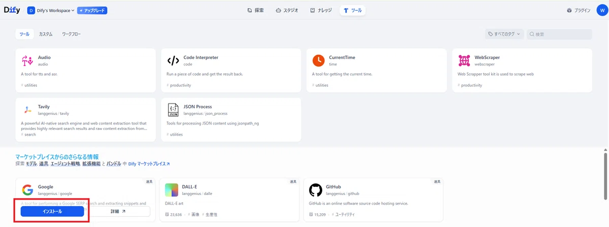Switch to ワークフロー sub-tab

pos(71,34)
